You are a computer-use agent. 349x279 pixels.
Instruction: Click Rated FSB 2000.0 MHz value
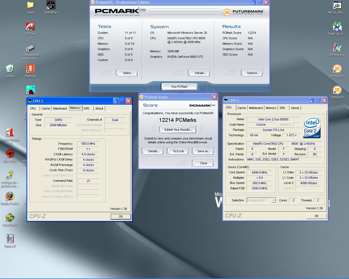[x=260, y=188]
